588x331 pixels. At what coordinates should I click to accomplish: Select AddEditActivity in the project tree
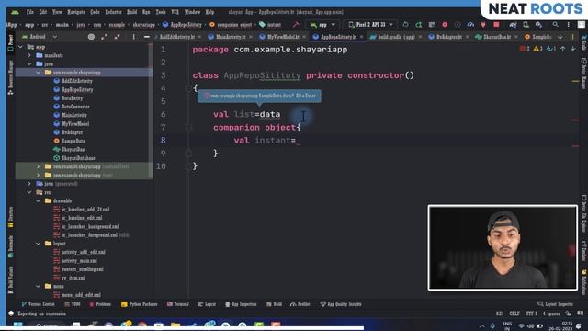click(x=77, y=81)
